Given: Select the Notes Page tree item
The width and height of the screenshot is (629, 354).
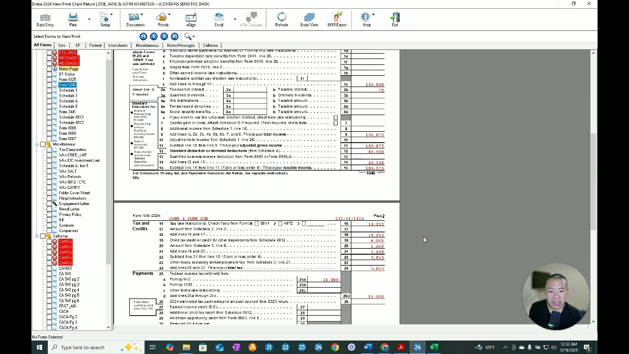Looking at the screenshot, I should [x=68, y=69].
